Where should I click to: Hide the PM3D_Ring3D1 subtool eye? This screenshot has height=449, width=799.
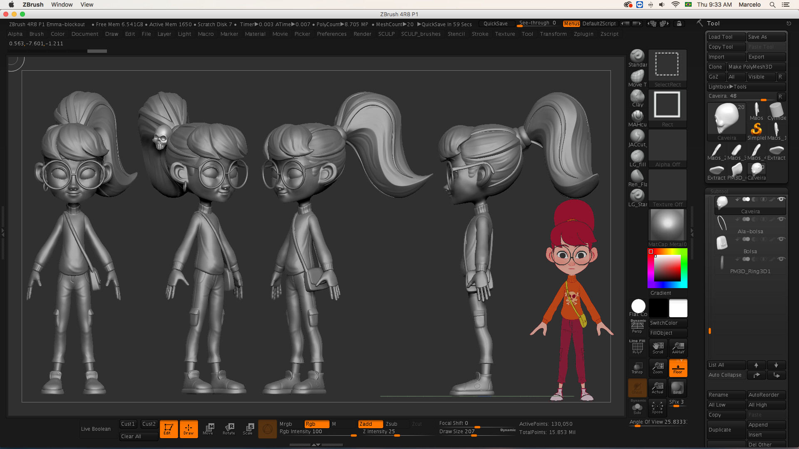pyautogui.click(x=781, y=259)
